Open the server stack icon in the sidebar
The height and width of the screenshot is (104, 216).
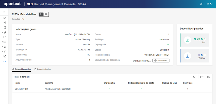pyautogui.click(x=5, y=28)
